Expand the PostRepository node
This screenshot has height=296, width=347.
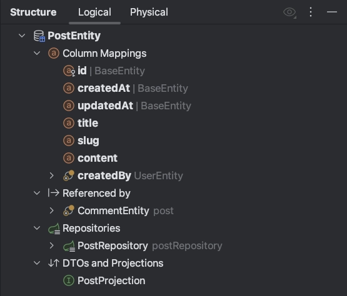click(x=51, y=245)
